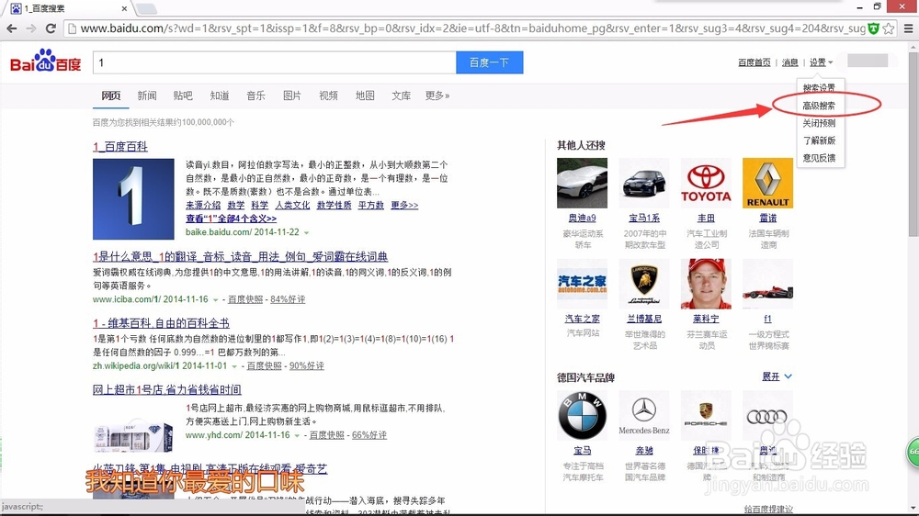Switch to the 图片 tab

[x=292, y=95]
